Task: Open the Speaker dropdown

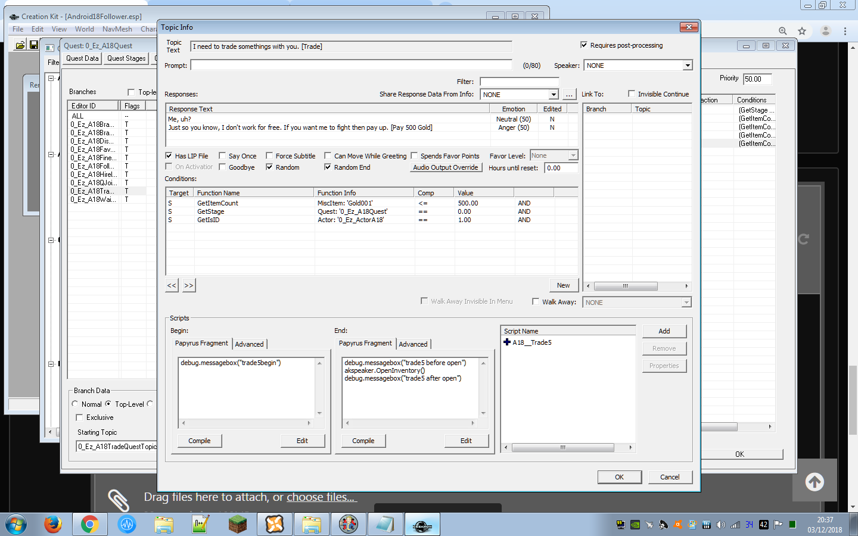Action: coord(688,66)
